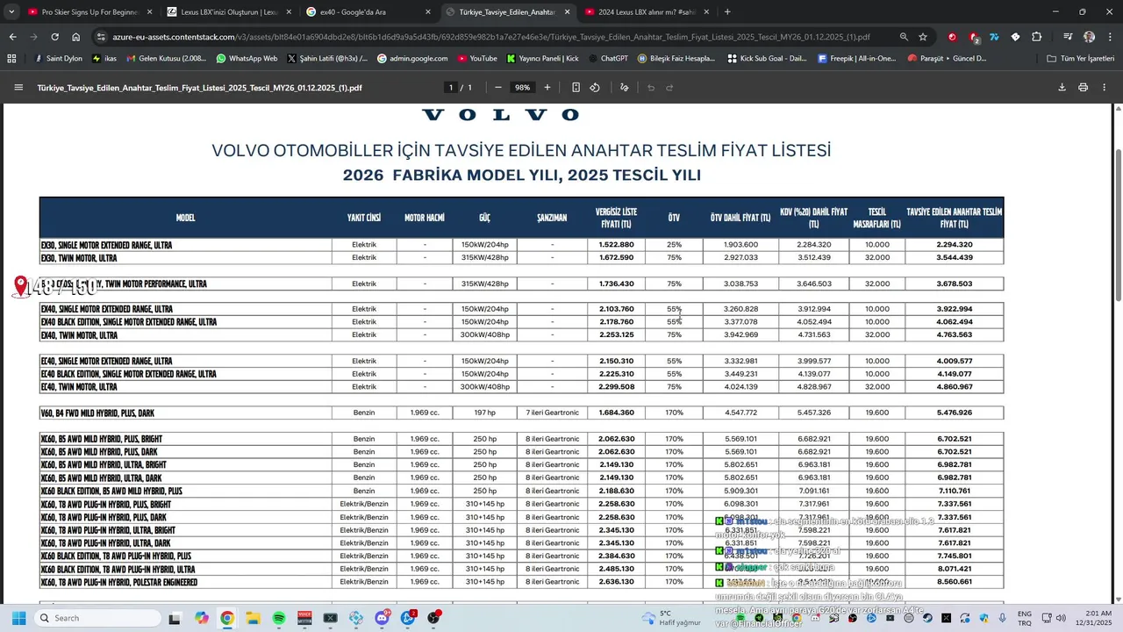Click the ÖTV column header
This screenshot has height=632, width=1123.
pos(674,218)
